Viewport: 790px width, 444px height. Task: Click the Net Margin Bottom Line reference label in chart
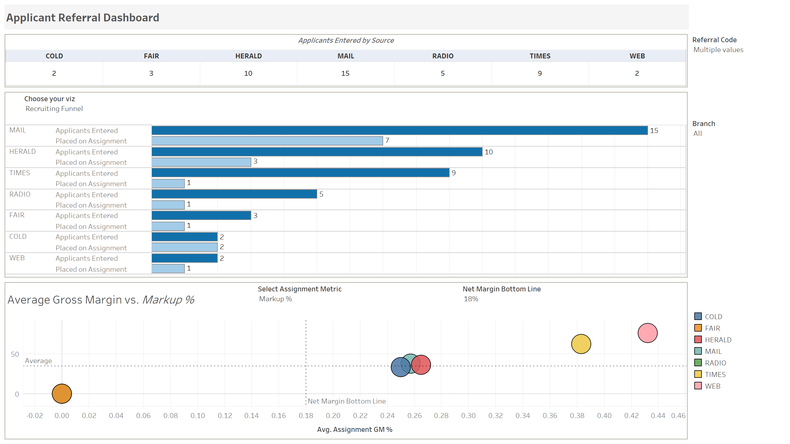tap(346, 401)
